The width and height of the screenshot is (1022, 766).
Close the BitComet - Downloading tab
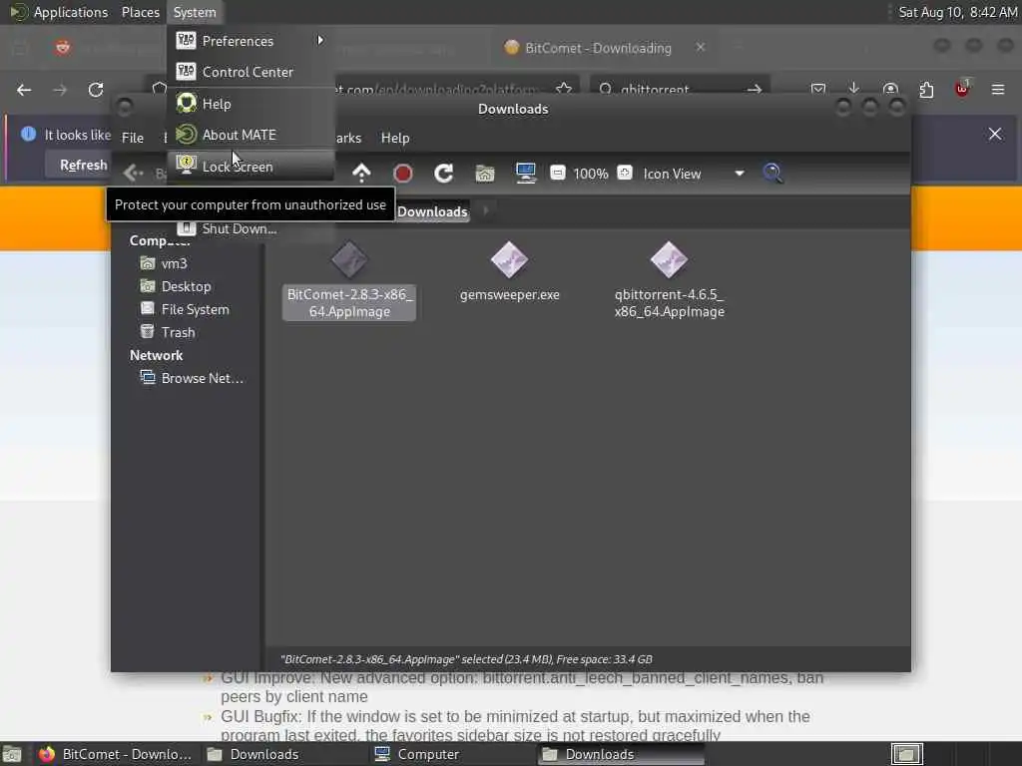click(x=701, y=48)
